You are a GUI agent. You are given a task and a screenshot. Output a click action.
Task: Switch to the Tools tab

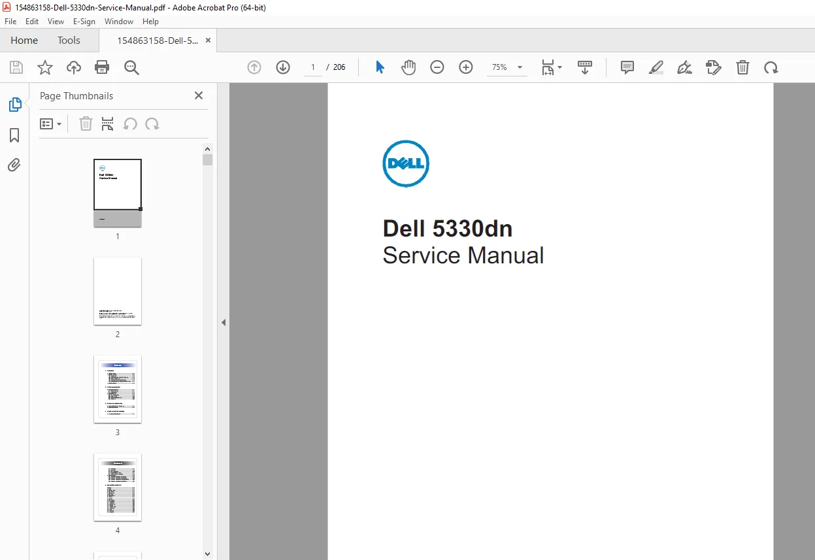point(69,41)
